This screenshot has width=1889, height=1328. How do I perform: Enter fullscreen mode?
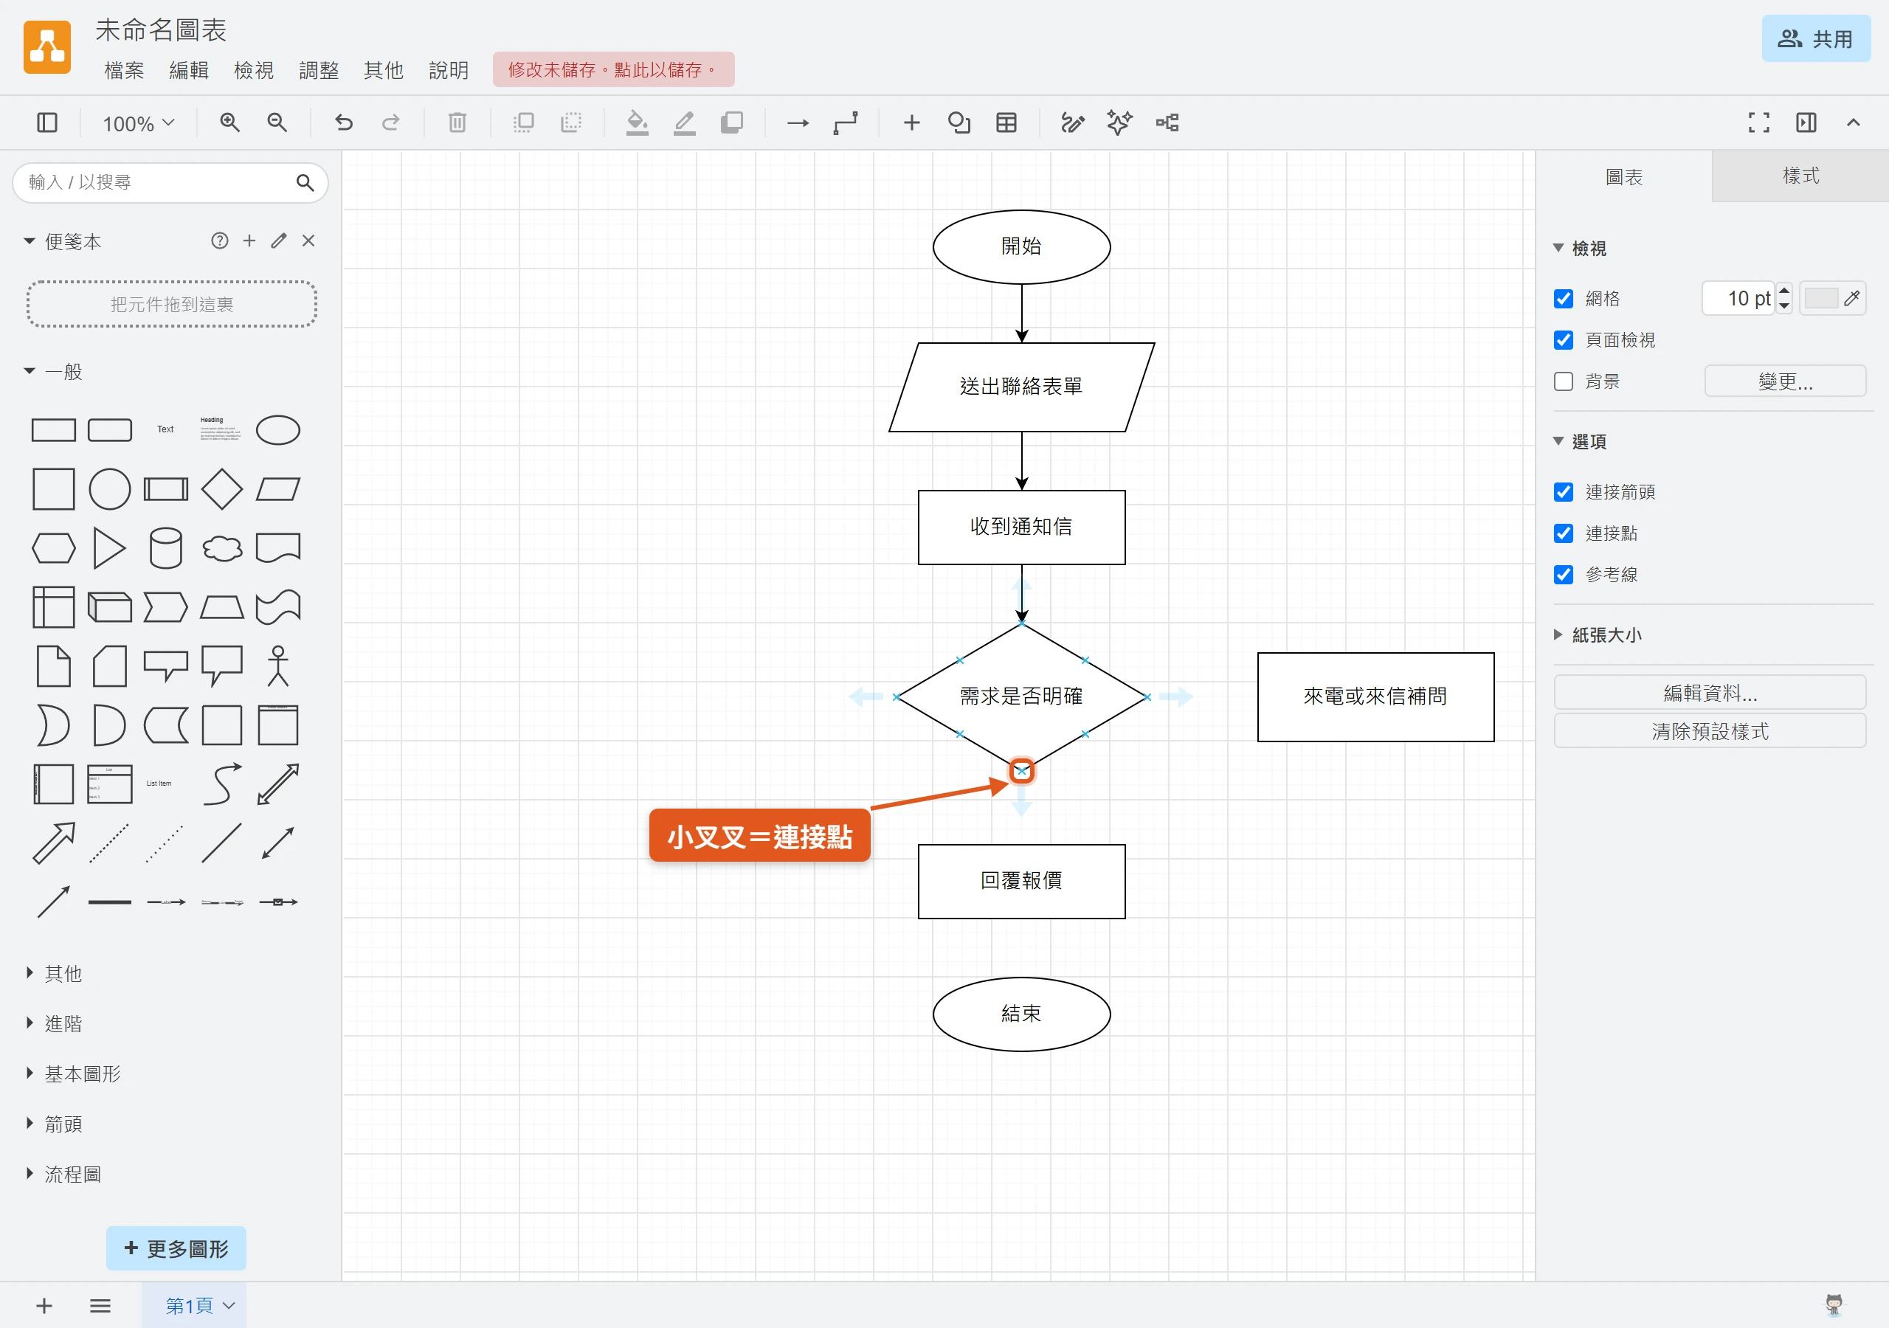pos(1759,122)
